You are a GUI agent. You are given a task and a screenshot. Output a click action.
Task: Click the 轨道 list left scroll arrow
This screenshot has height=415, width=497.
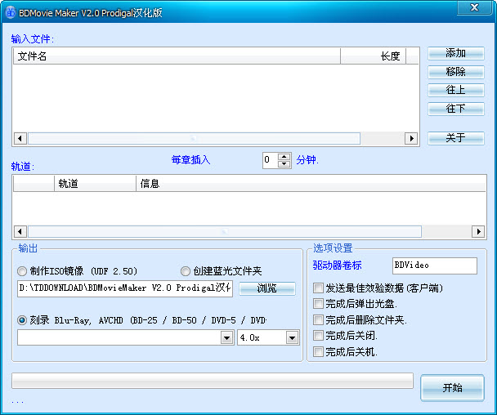tap(20, 231)
